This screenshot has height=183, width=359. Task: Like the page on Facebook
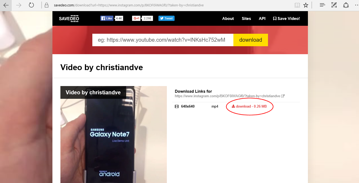tap(107, 18)
